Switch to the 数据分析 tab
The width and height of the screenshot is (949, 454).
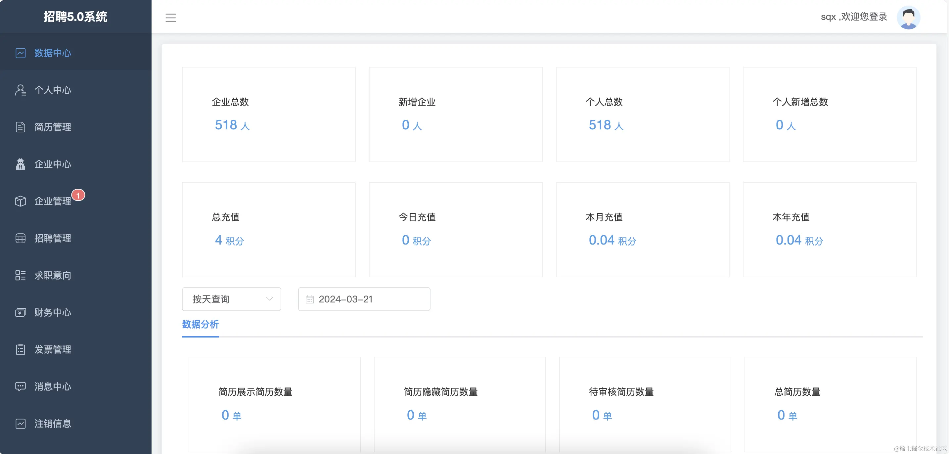[200, 325]
